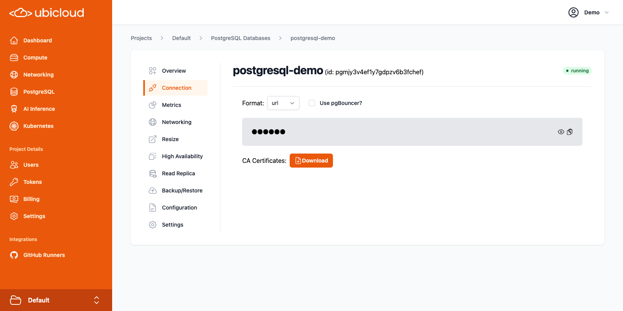Click the PostgreSQL database icon
Image resolution: width=623 pixels, height=311 pixels.
click(x=14, y=92)
